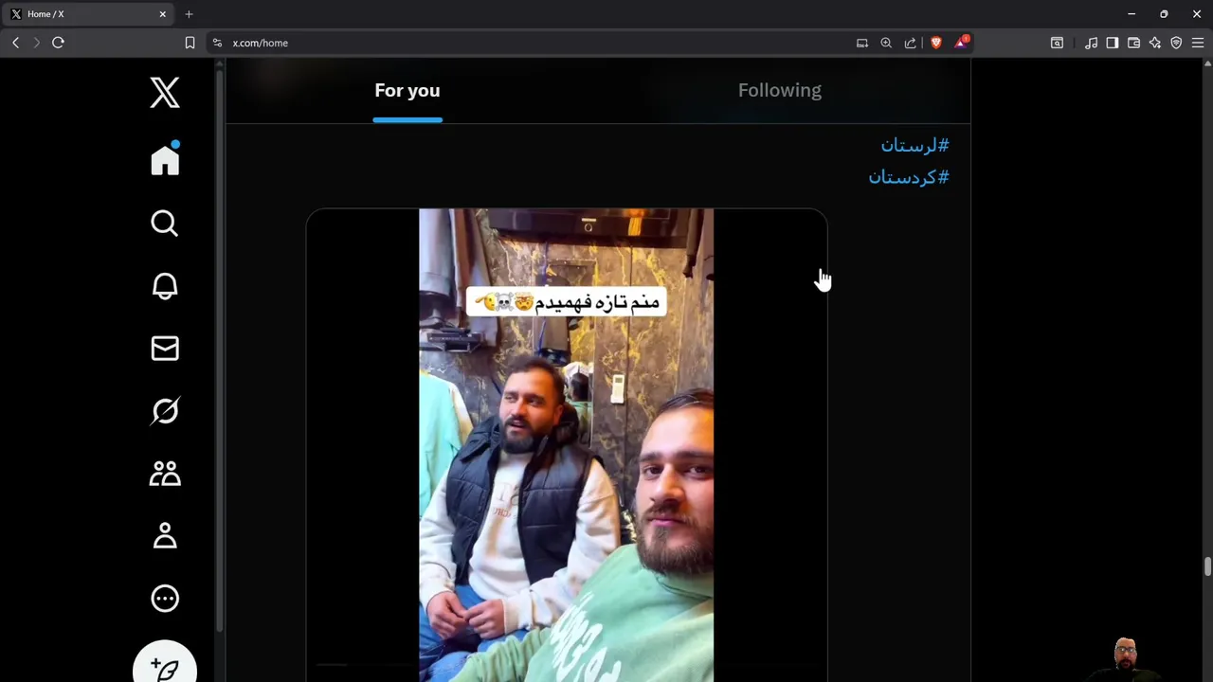Open Communities people icon
This screenshot has width=1213, height=682.
(x=165, y=474)
